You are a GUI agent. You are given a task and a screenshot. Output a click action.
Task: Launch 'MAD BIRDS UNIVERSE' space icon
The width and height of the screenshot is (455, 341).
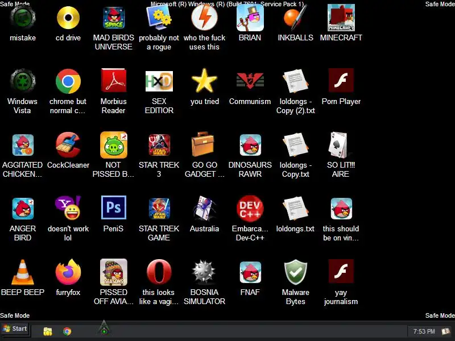click(114, 18)
